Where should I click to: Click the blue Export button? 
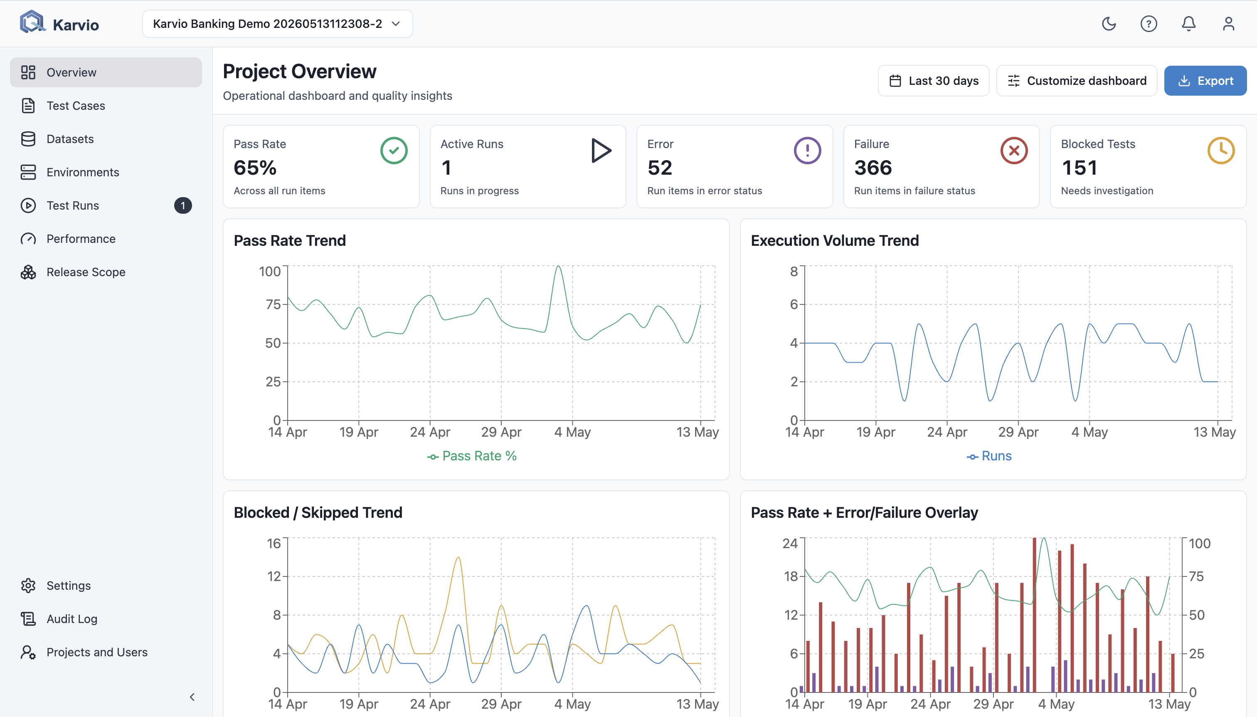click(1205, 81)
